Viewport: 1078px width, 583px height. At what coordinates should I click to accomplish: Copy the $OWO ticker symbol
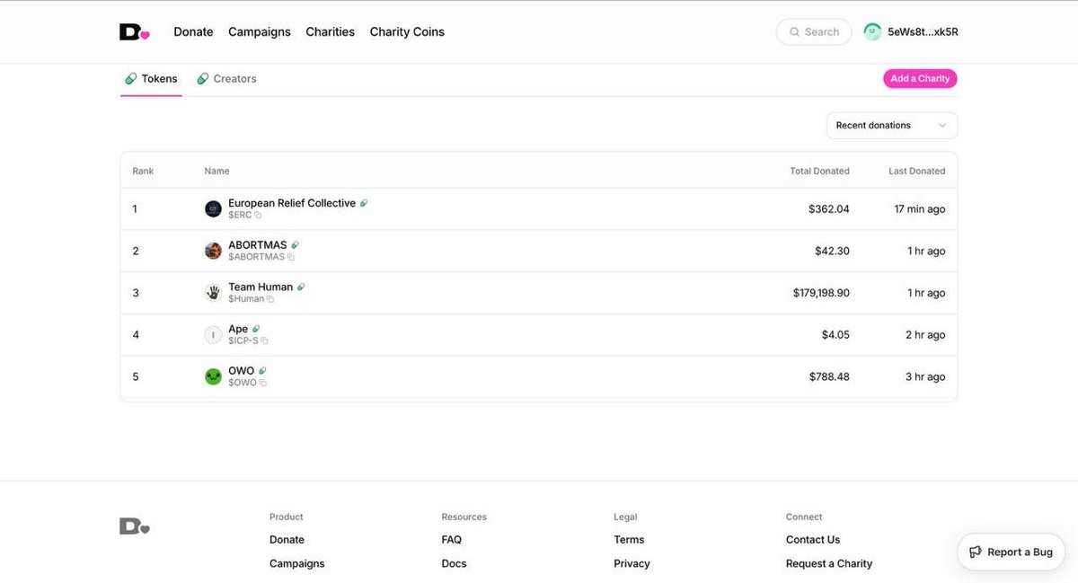coord(262,383)
